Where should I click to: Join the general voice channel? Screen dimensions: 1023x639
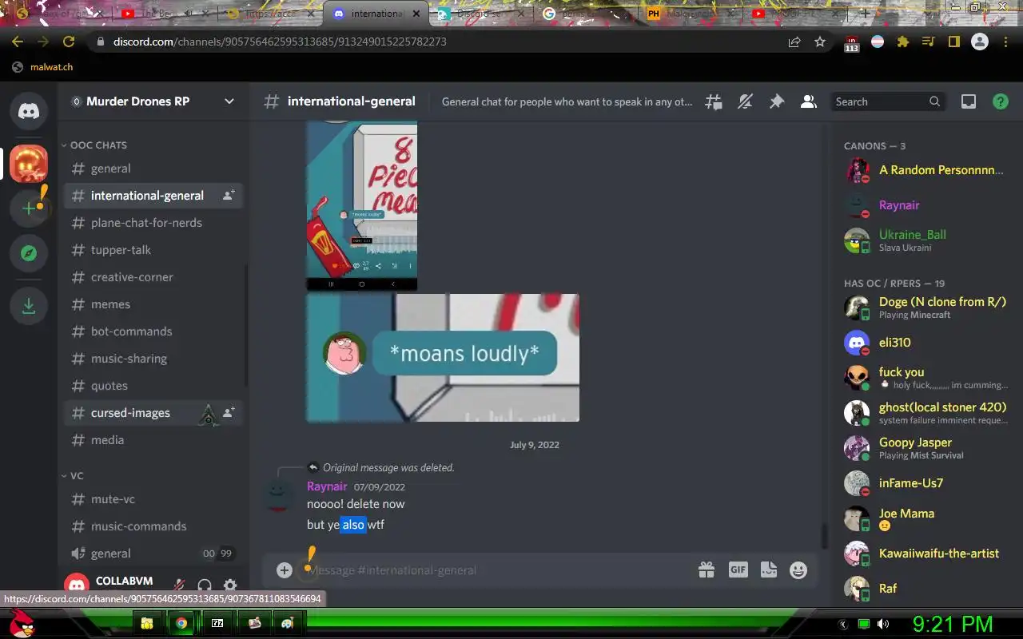pyautogui.click(x=153, y=554)
